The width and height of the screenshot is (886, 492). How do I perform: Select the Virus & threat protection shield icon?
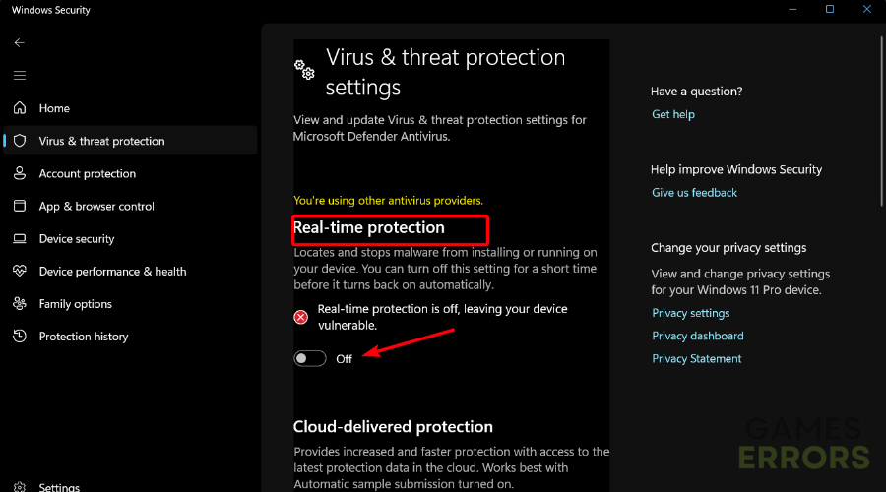19,141
